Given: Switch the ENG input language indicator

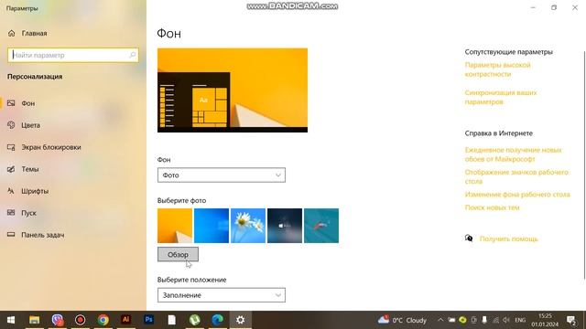Looking at the screenshot, I should 520,320.
